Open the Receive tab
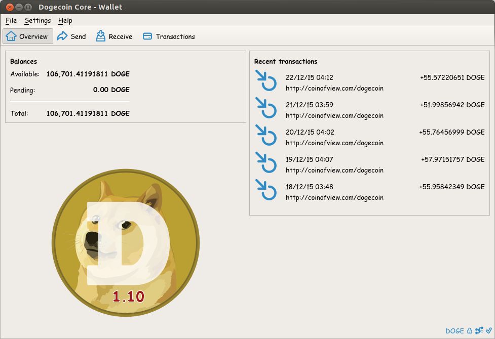The height and width of the screenshot is (339, 495). tap(114, 36)
